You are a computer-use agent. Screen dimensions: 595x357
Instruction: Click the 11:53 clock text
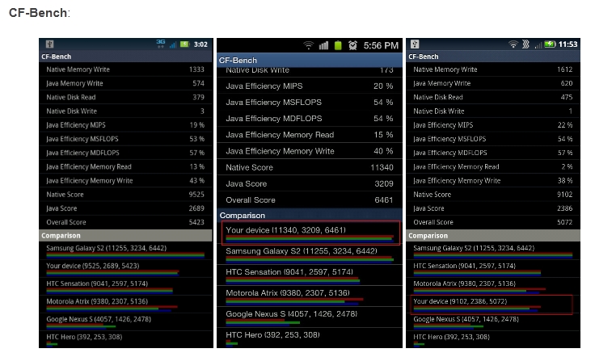[568, 44]
